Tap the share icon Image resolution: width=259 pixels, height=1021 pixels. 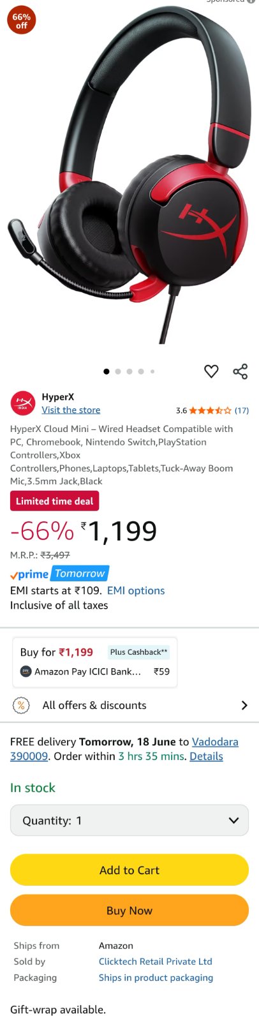pyautogui.click(x=240, y=371)
